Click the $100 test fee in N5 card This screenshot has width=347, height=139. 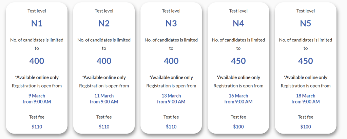pos(306,127)
